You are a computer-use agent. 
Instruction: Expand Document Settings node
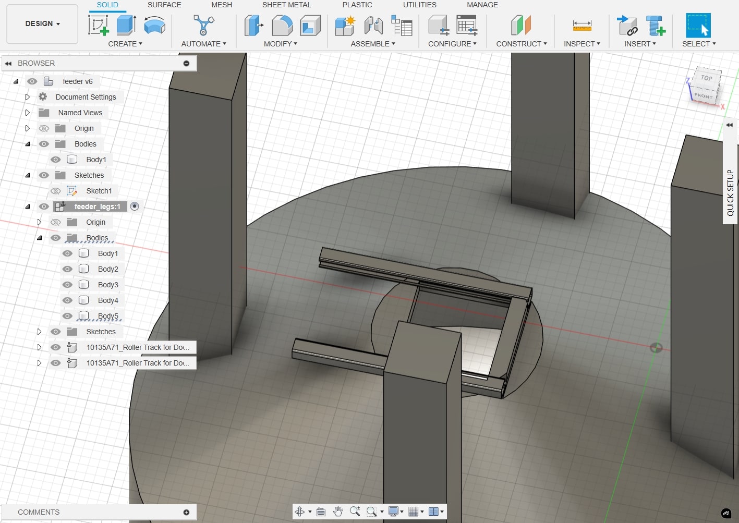[28, 97]
